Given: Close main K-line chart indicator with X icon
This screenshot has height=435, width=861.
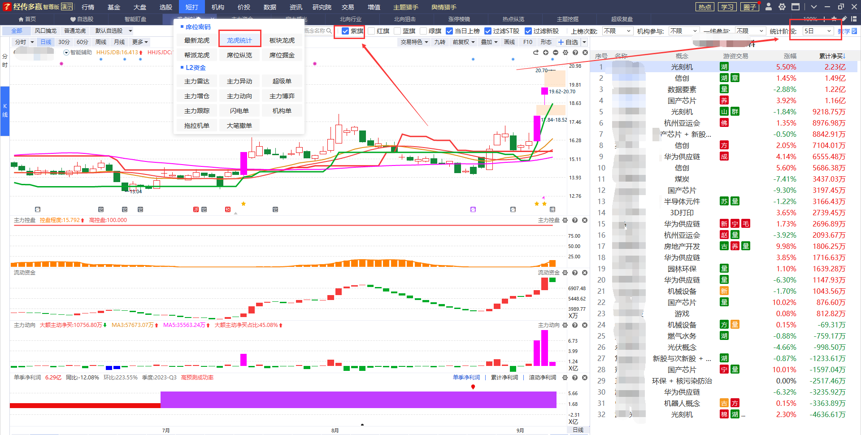Looking at the screenshot, I should point(585,52).
